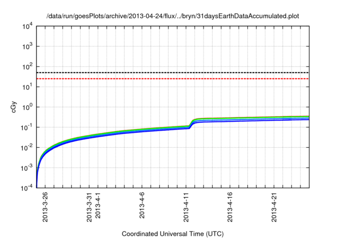
Task: Click the 10^-2 y-axis tick label
Action: click(27, 148)
